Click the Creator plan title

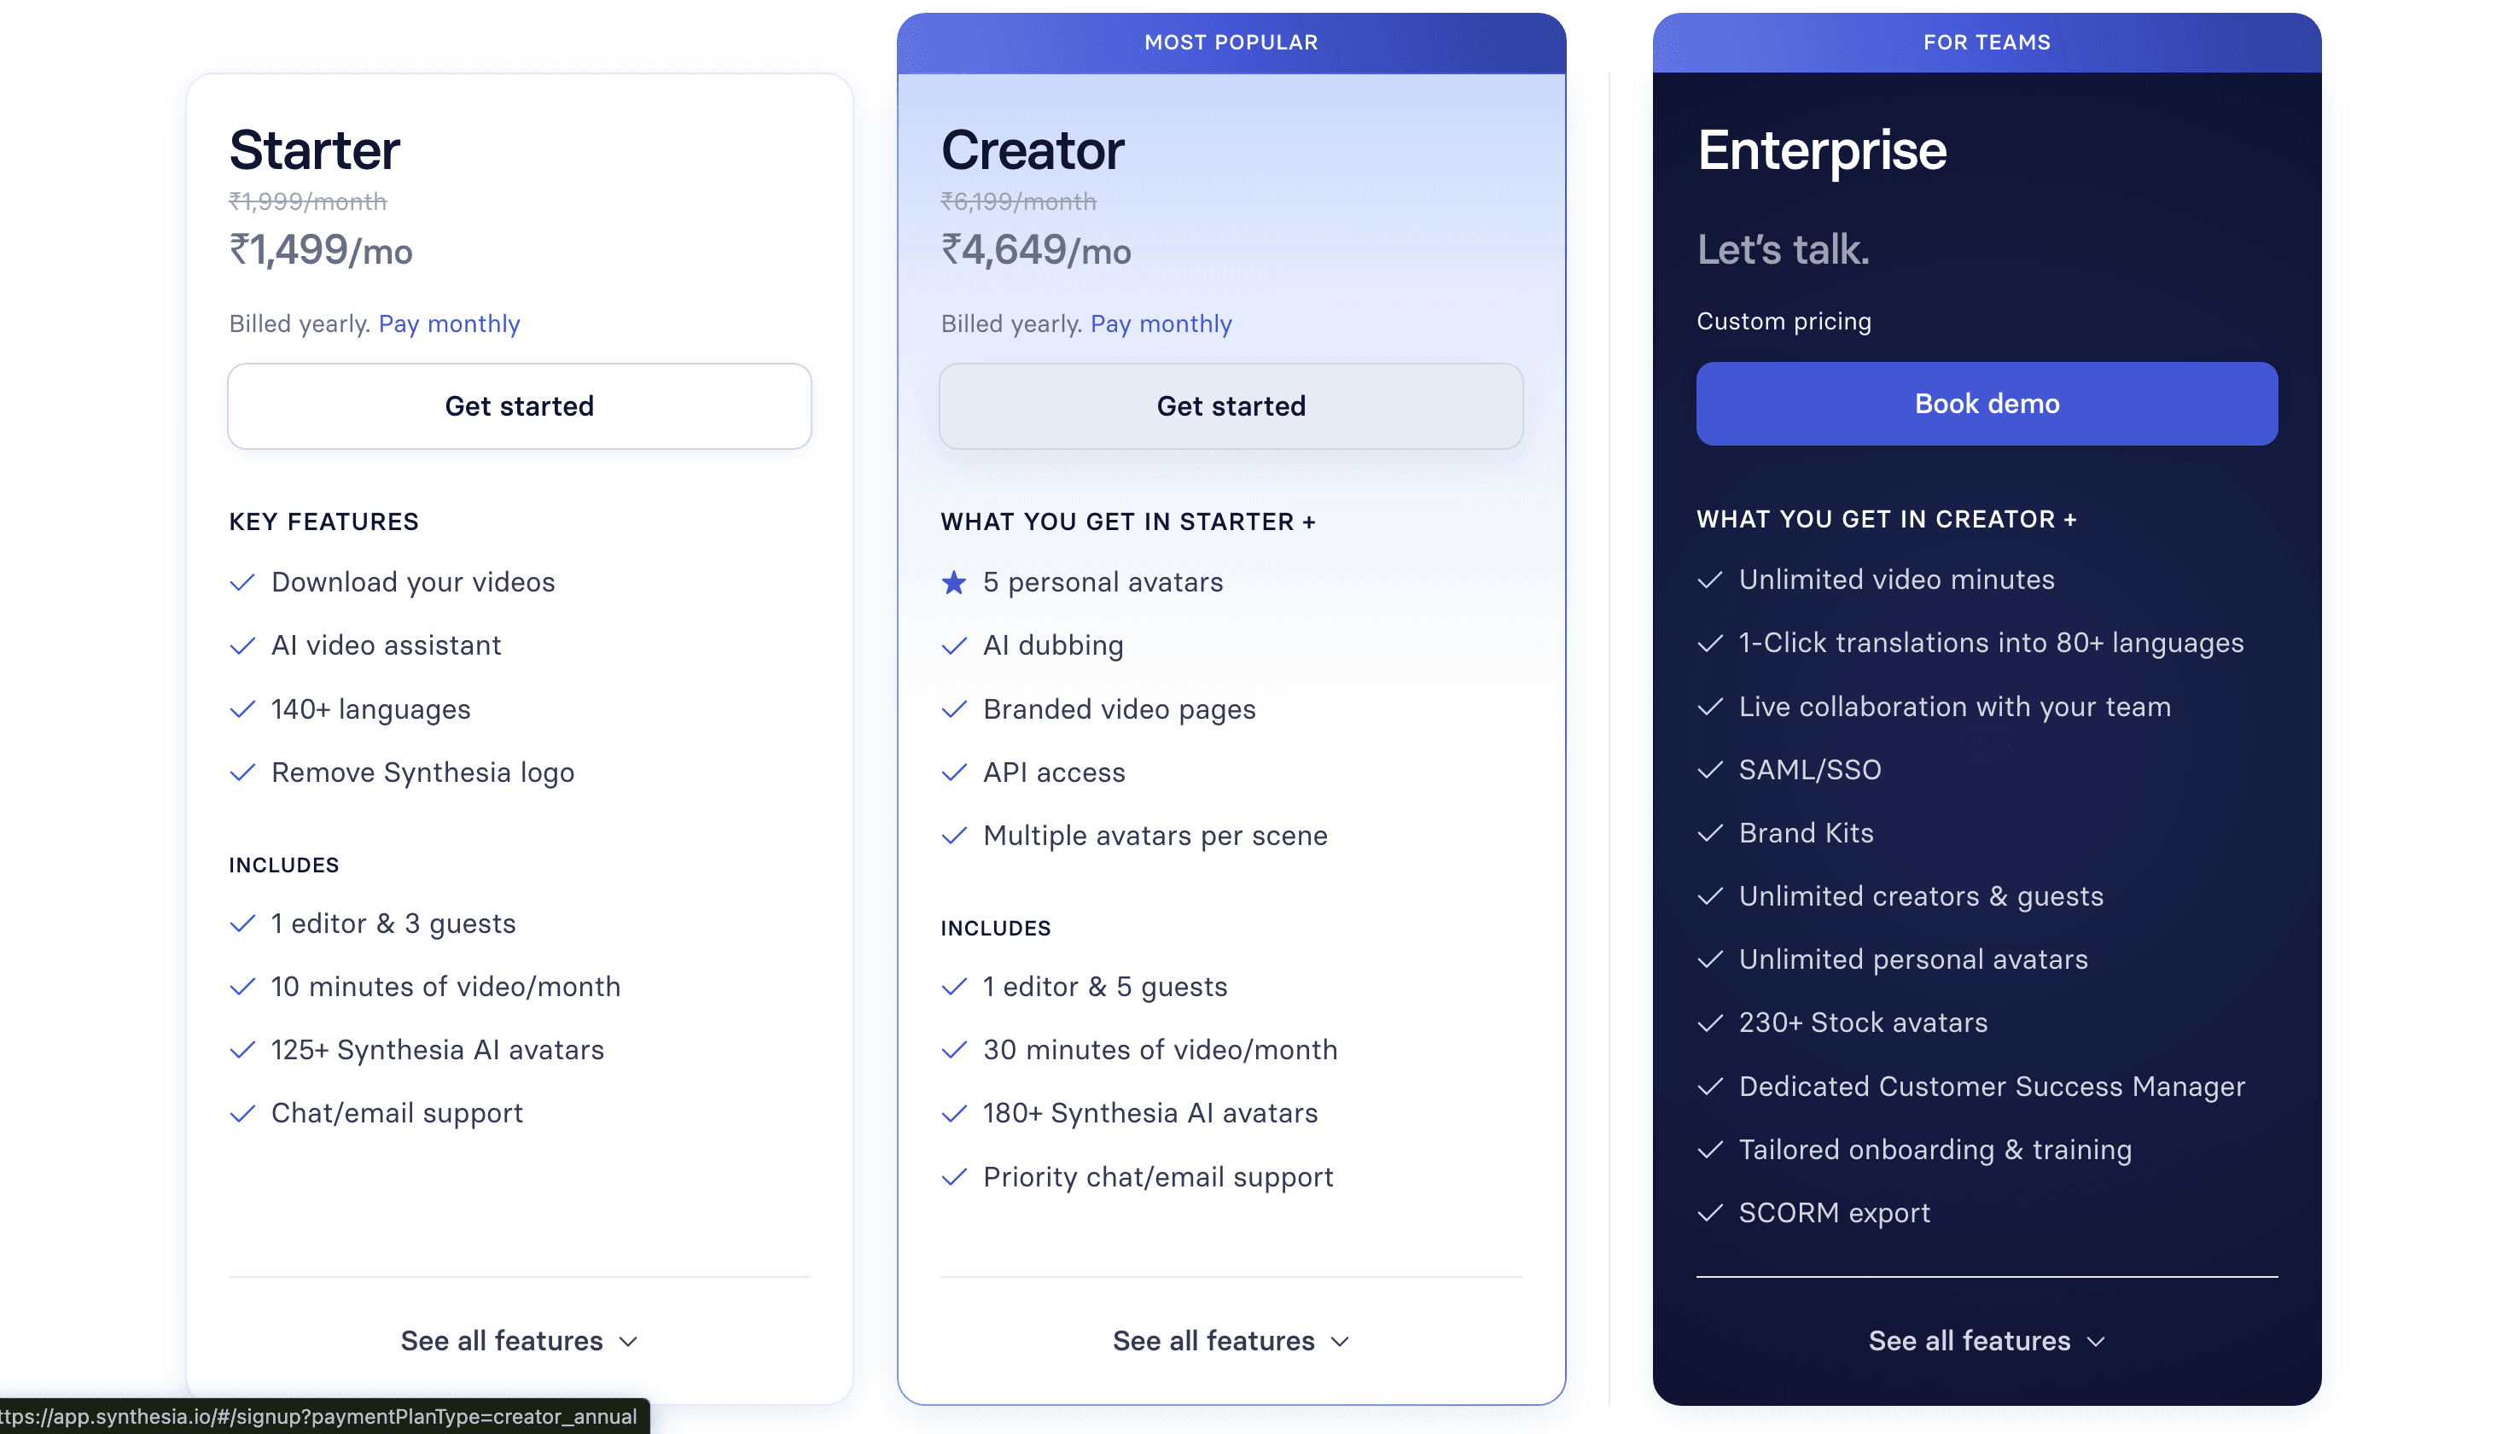pos(1033,149)
